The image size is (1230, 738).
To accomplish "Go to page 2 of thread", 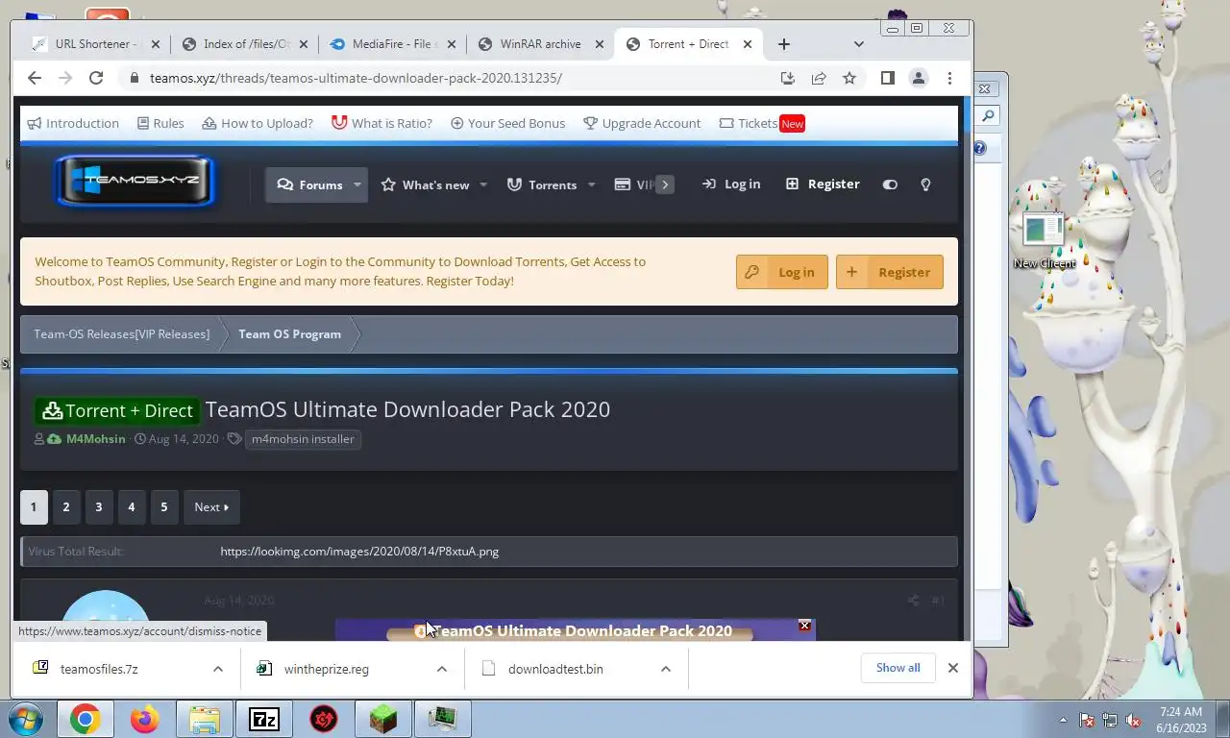I will pyautogui.click(x=66, y=507).
